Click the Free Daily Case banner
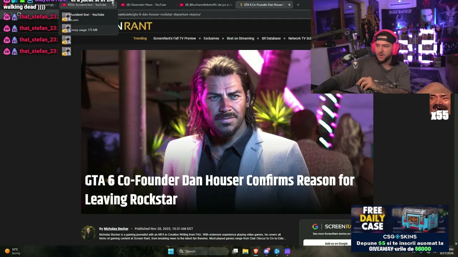Screen dimensions: 458x257 click(x=400, y=228)
